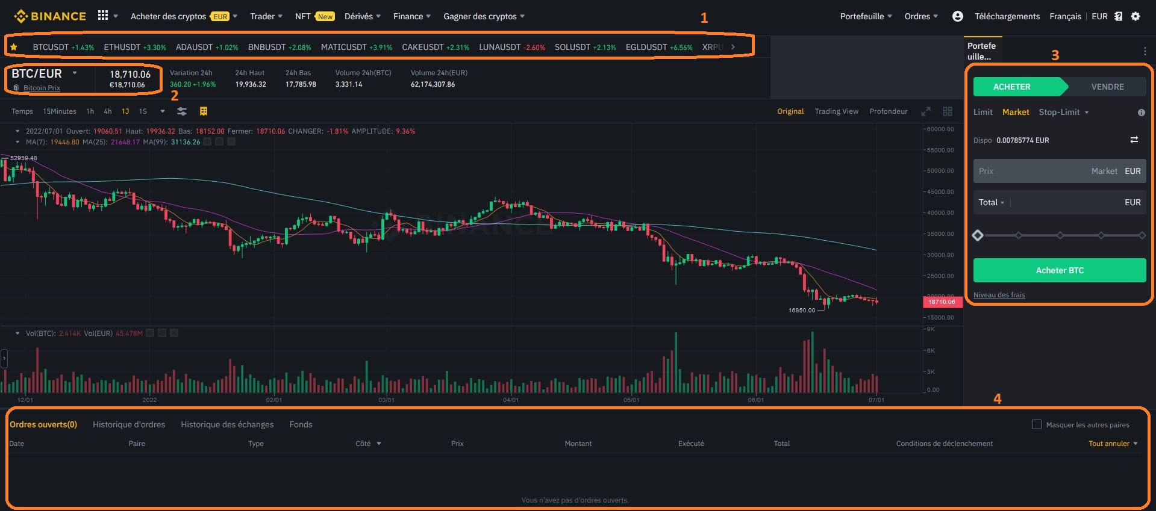The image size is (1156, 511).
Task: Click the Bitcoin Prix document icon
Action: pos(16,88)
